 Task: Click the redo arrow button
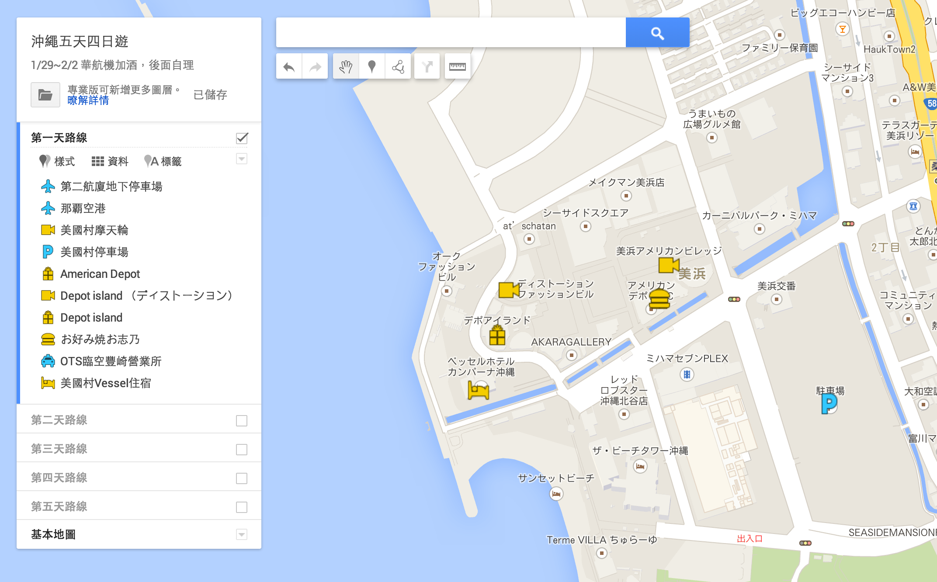point(315,66)
